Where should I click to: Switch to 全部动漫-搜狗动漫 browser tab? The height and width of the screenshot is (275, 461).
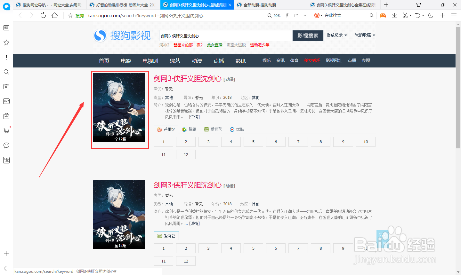[x=271, y=5]
